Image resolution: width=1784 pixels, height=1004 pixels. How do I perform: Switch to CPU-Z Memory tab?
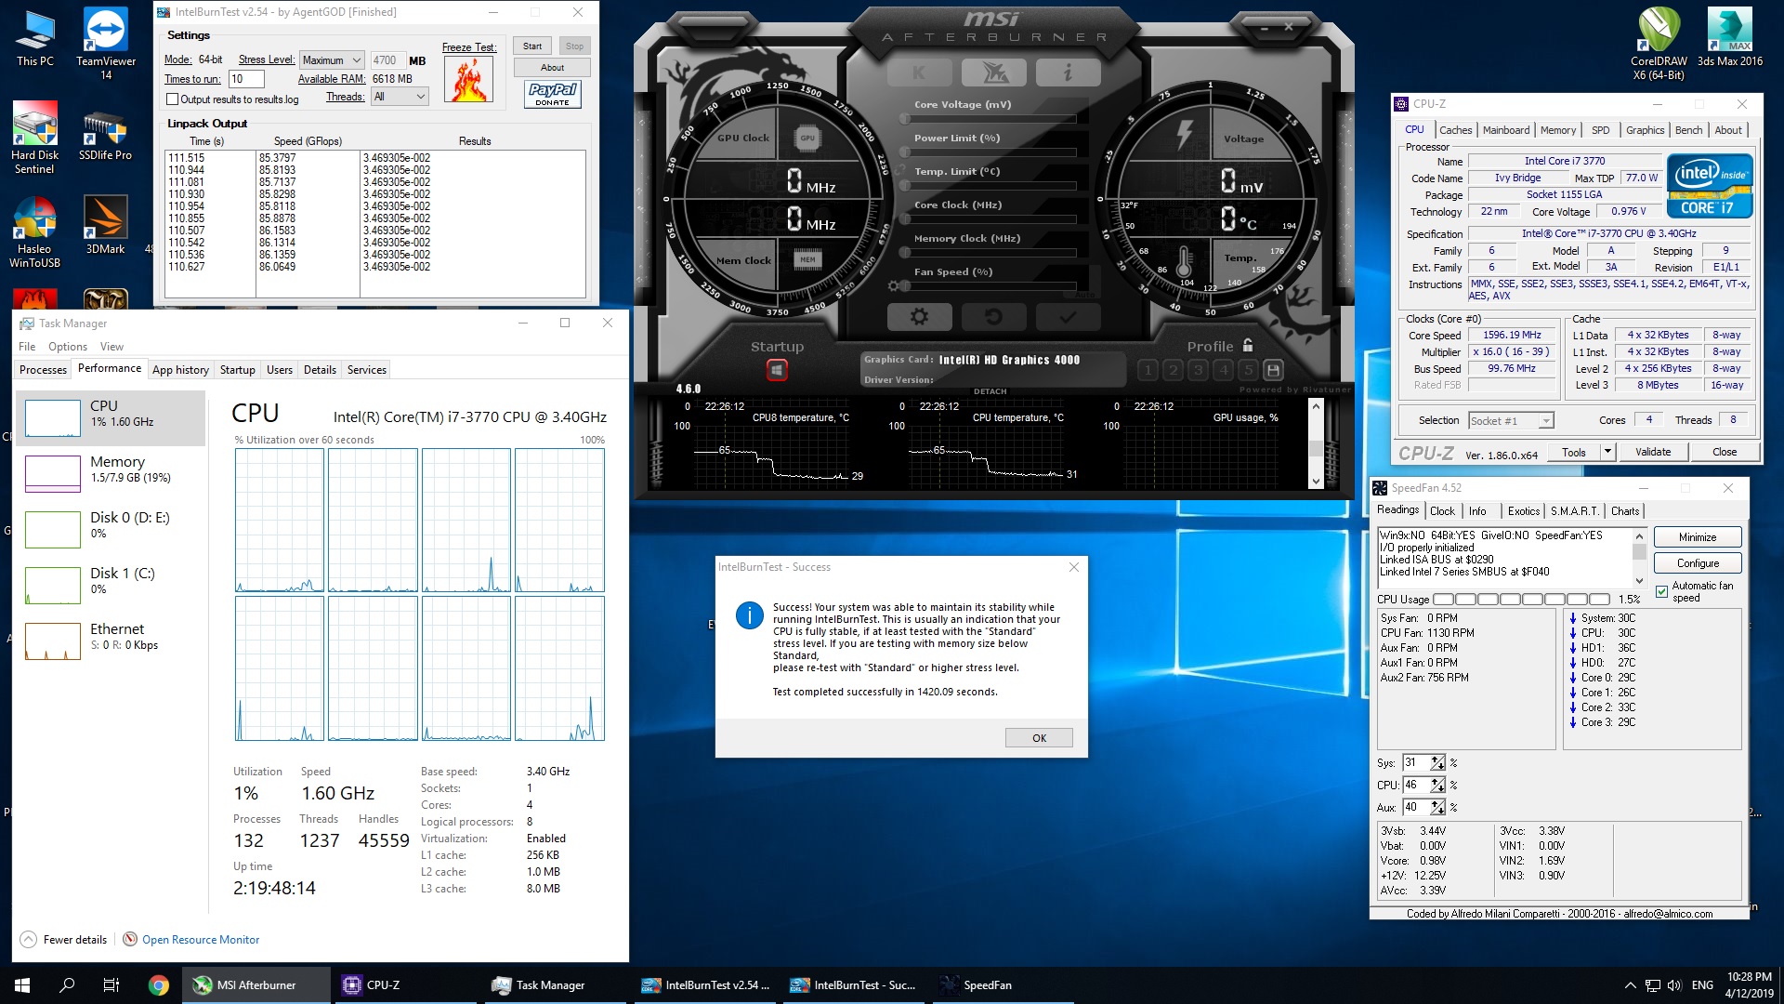(x=1557, y=130)
